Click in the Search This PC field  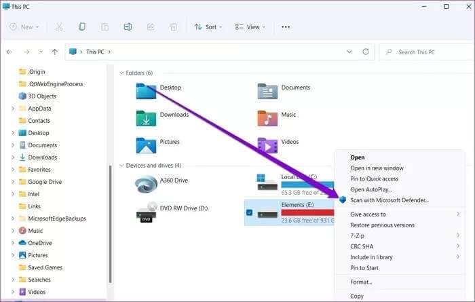click(427, 52)
